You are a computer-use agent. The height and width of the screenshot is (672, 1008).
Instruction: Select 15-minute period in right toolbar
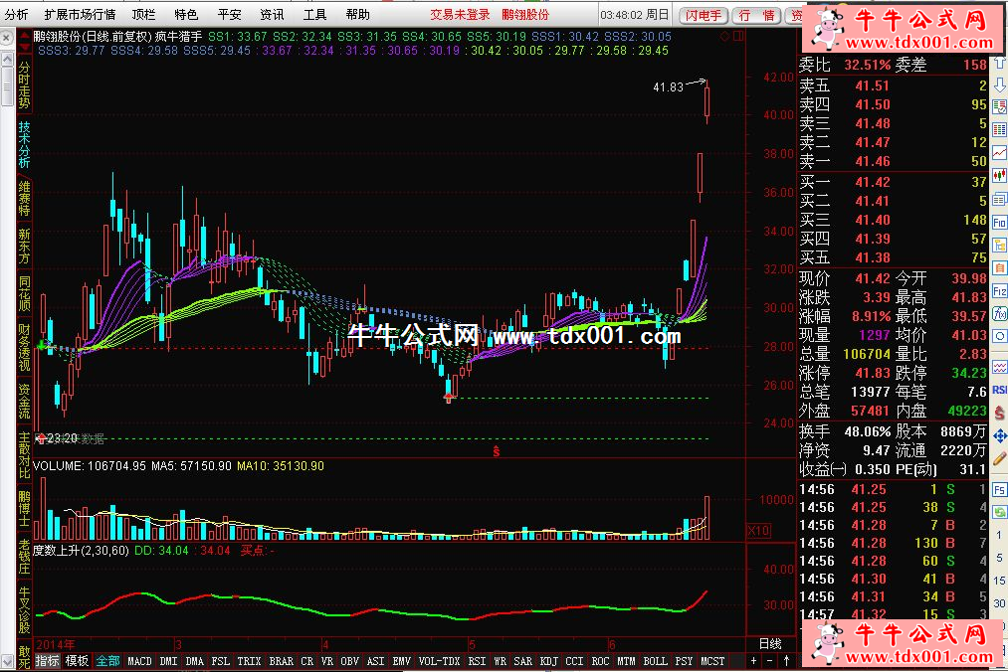[x=999, y=581]
